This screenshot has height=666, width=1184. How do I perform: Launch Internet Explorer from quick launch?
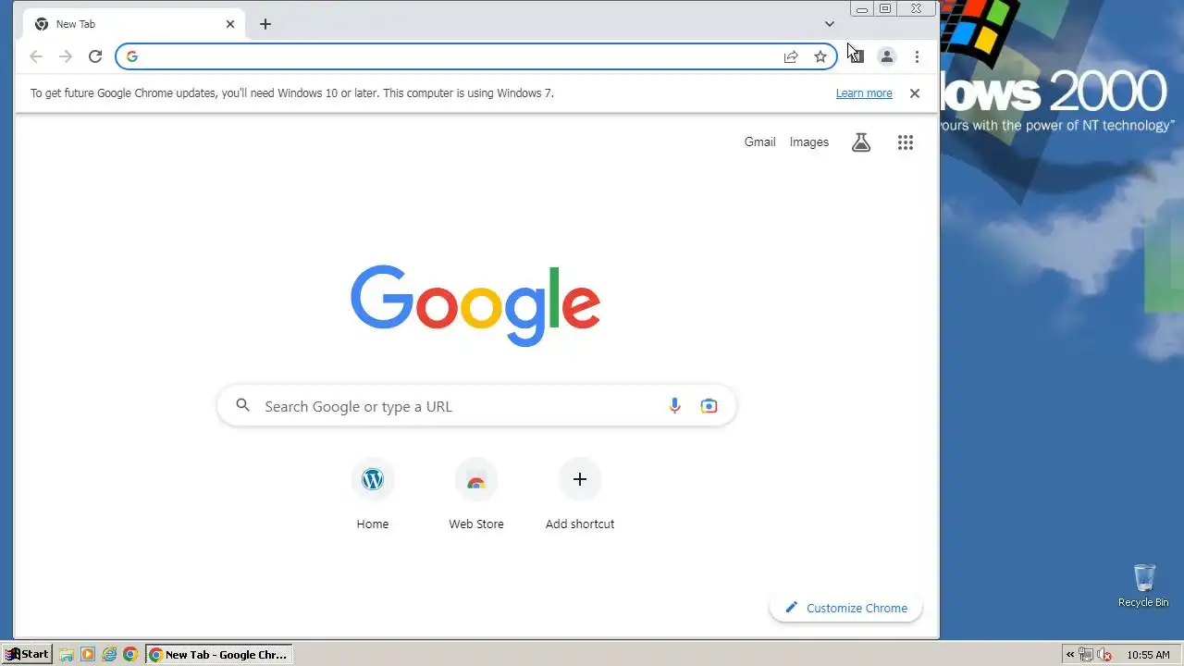click(x=109, y=654)
